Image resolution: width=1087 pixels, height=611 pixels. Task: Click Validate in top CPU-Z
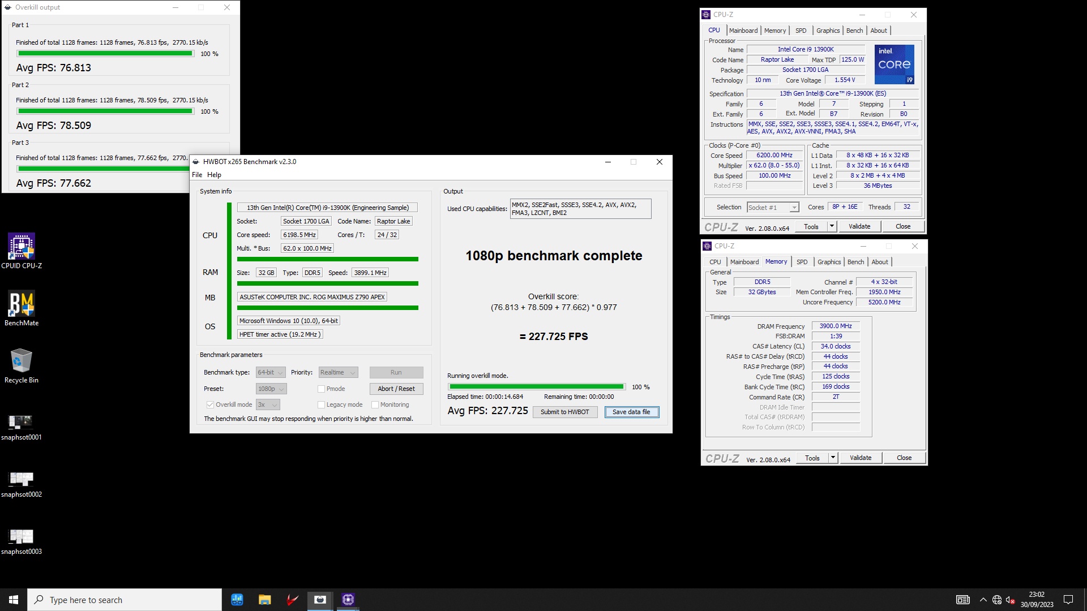click(x=859, y=226)
